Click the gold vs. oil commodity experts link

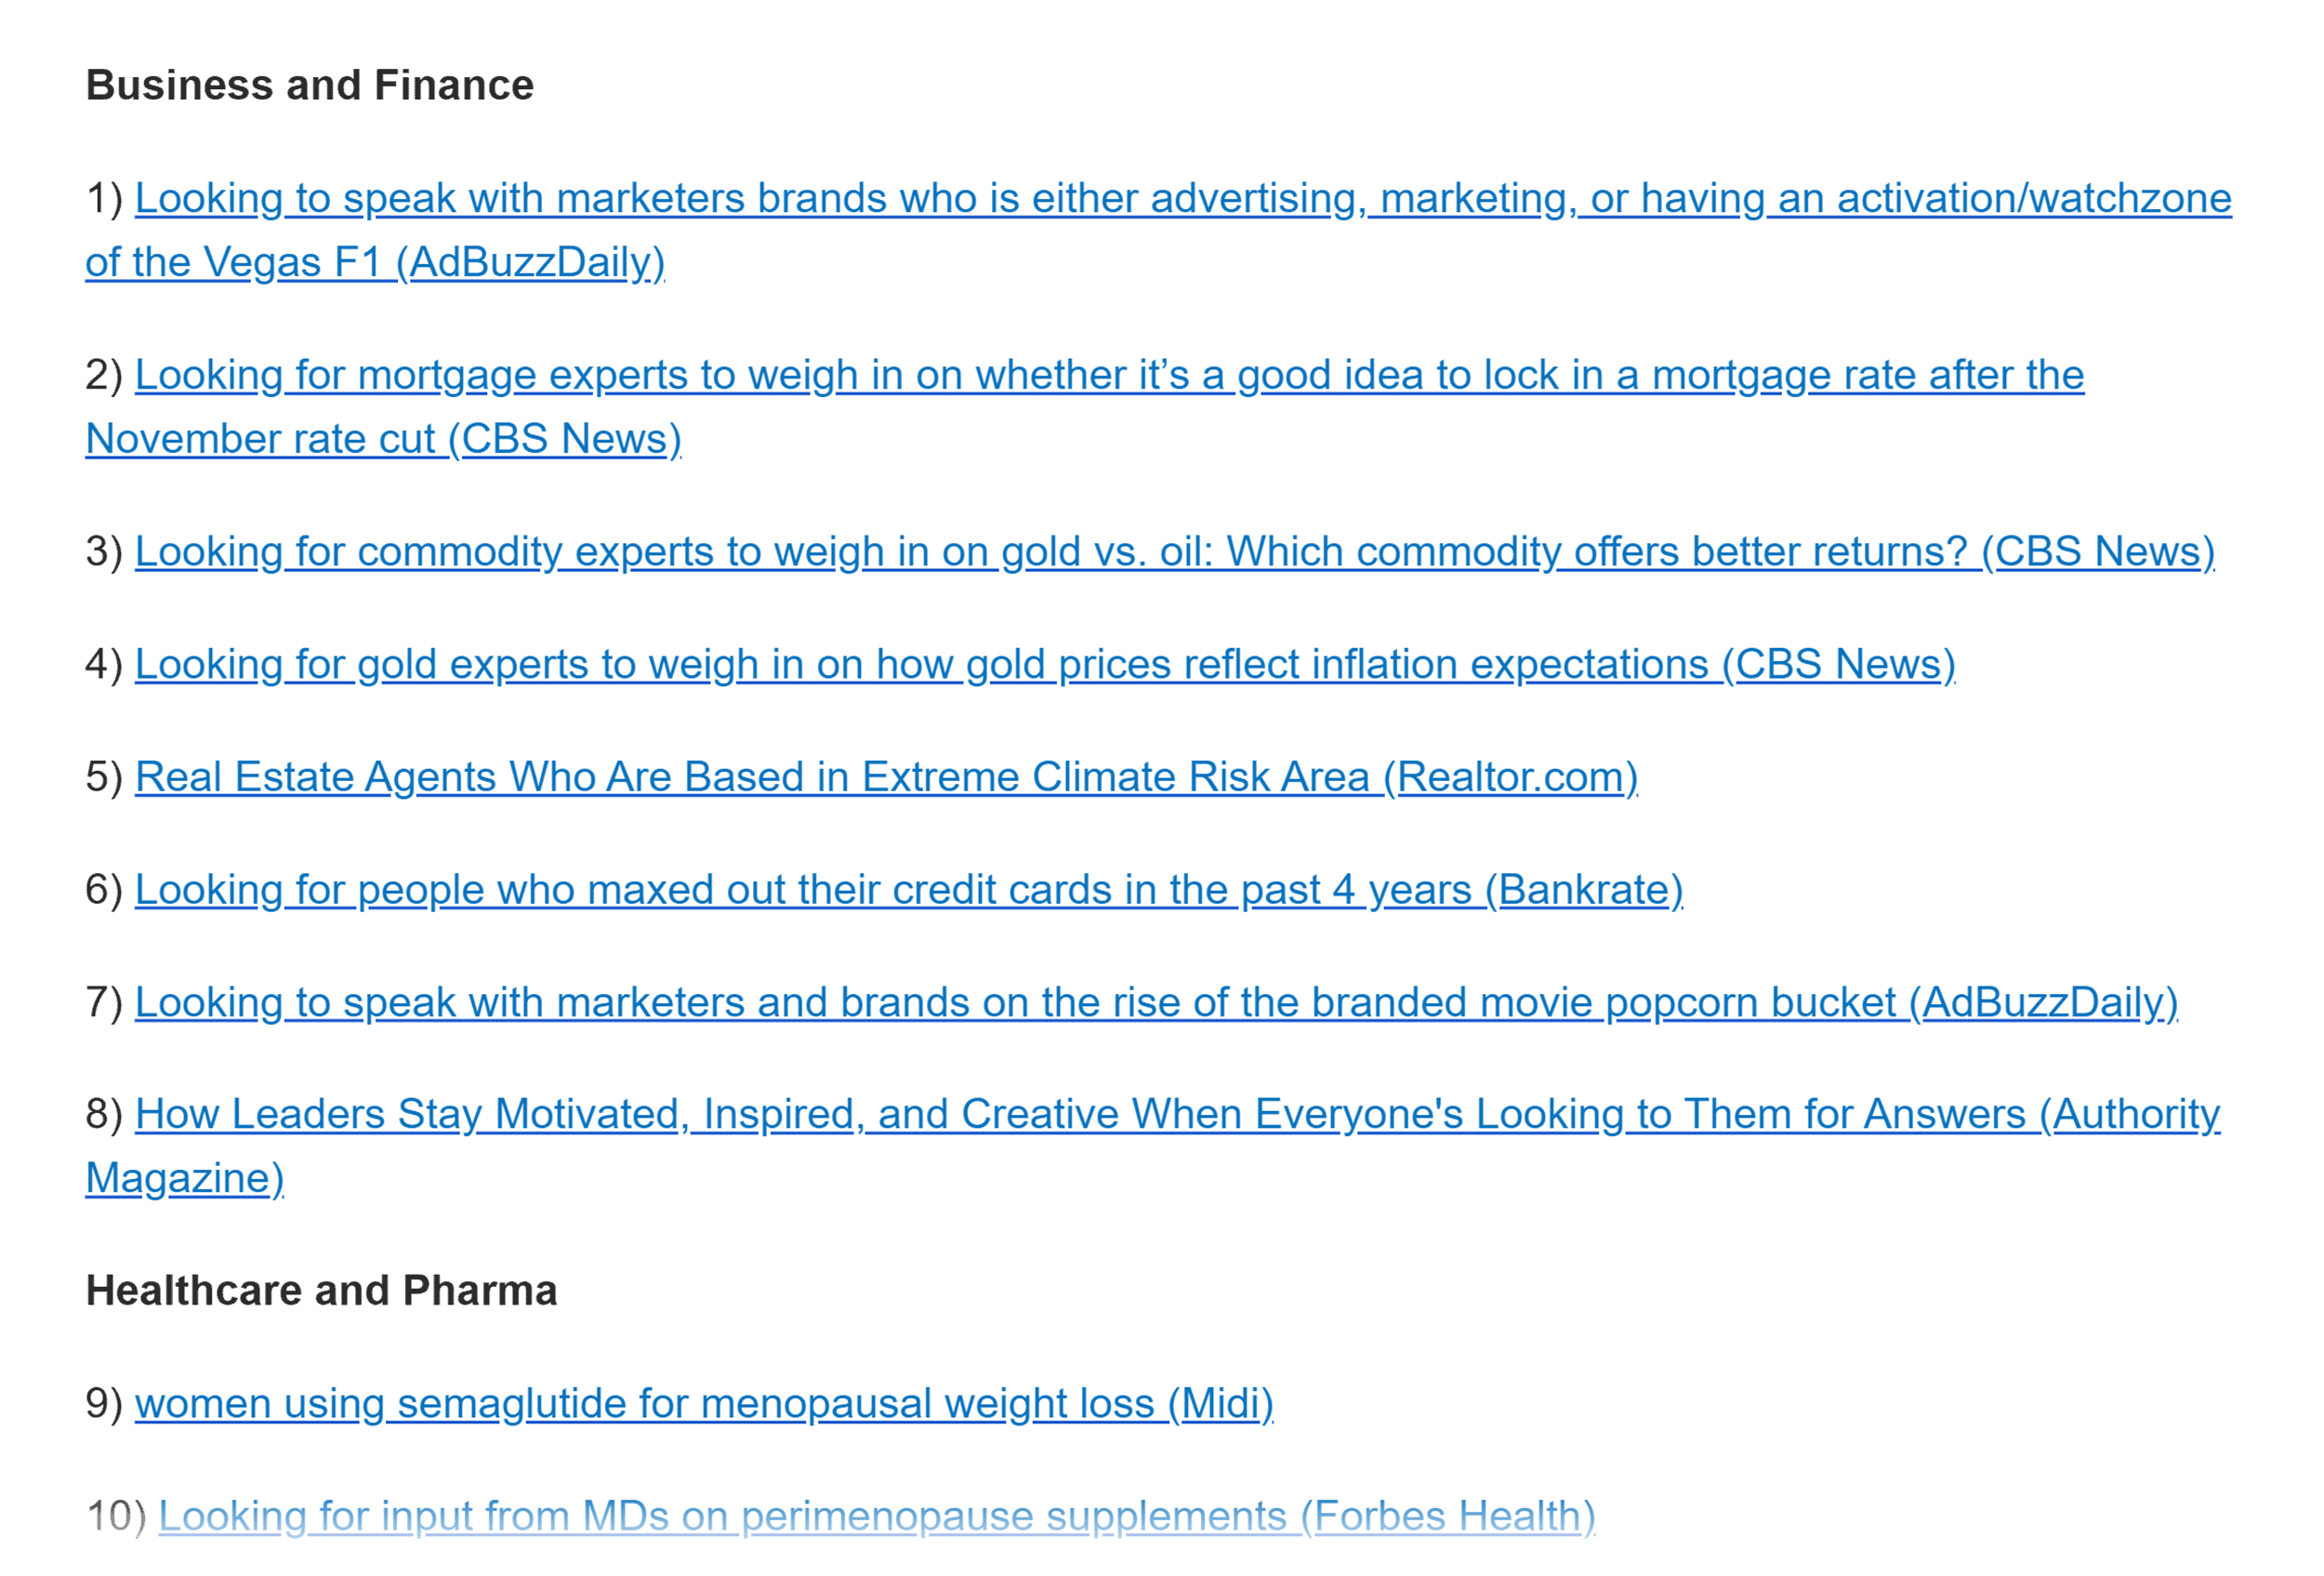click(1174, 552)
